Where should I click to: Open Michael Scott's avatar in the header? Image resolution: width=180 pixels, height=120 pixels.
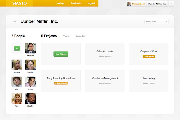[129, 4]
